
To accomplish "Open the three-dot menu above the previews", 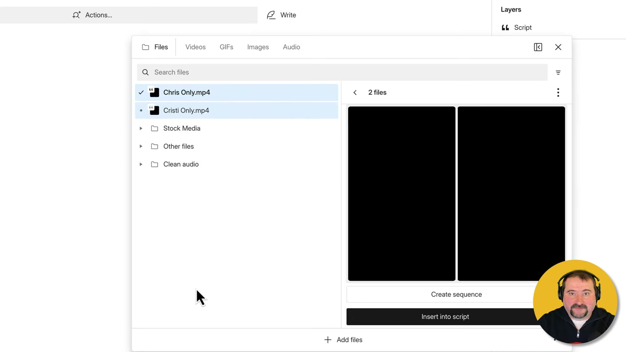I will (x=558, y=92).
